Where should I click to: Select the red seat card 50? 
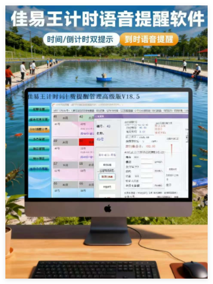[x=86, y=149]
